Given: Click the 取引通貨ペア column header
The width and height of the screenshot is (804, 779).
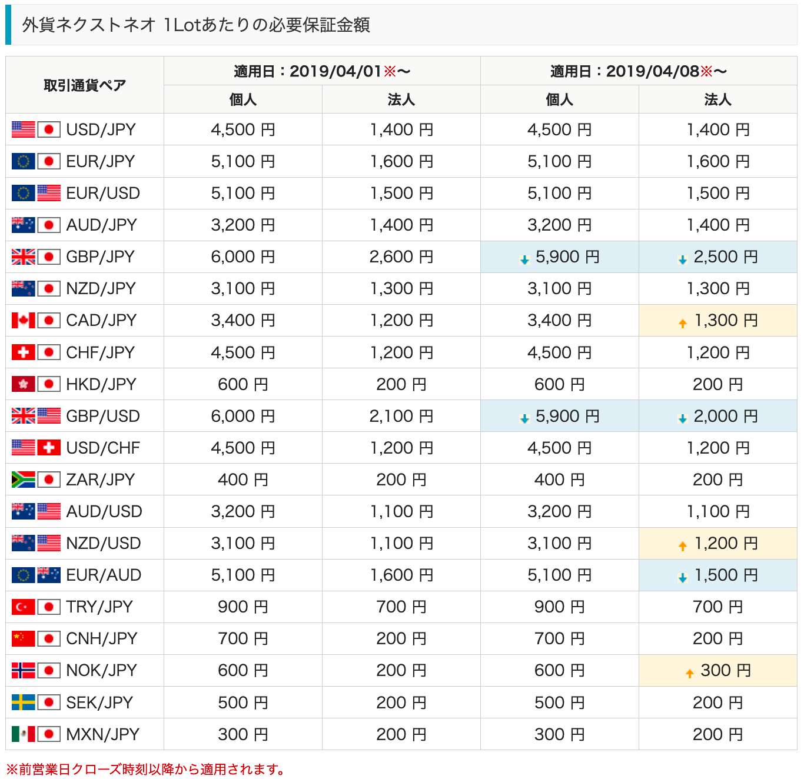Looking at the screenshot, I should click(85, 85).
